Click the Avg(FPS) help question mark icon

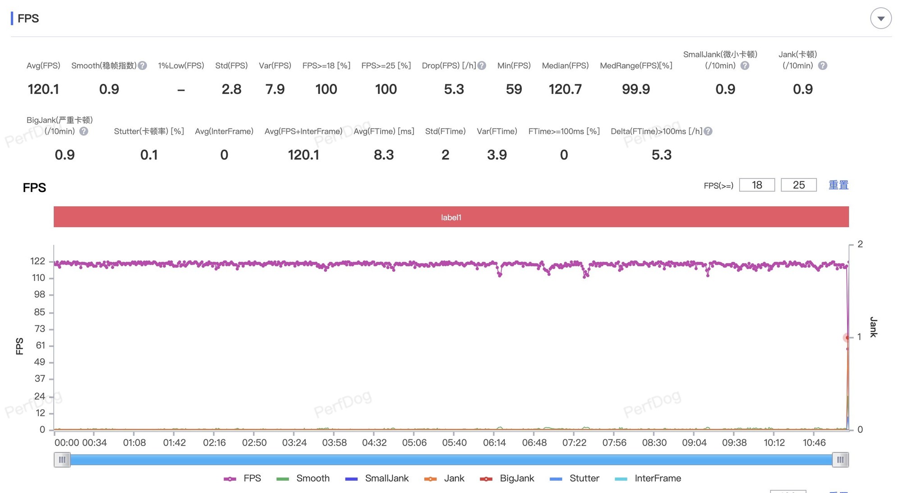coord(143,65)
